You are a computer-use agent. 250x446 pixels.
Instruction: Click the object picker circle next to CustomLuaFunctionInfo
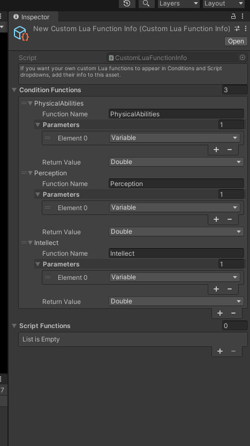pos(243,57)
